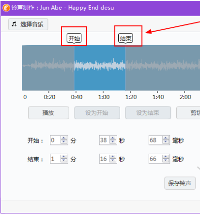Screen dimensions: 200x214
Task: Decrease end seconds with down arrow
Action: click(x=113, y=160)
